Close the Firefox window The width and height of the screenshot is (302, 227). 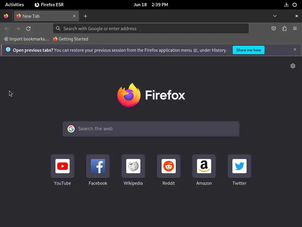click(297, 16)
